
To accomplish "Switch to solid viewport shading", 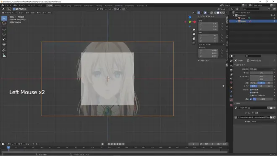I will 218,13.
